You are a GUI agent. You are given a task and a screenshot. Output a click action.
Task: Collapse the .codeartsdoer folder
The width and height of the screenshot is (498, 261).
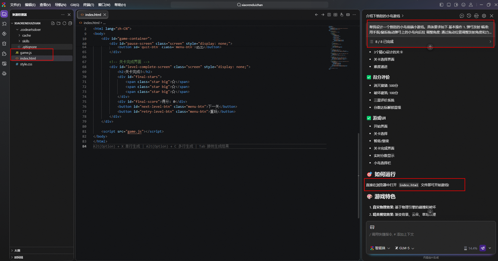click(17, 30)
